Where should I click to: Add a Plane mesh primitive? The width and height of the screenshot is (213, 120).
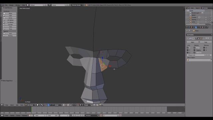tap(10, 13)
